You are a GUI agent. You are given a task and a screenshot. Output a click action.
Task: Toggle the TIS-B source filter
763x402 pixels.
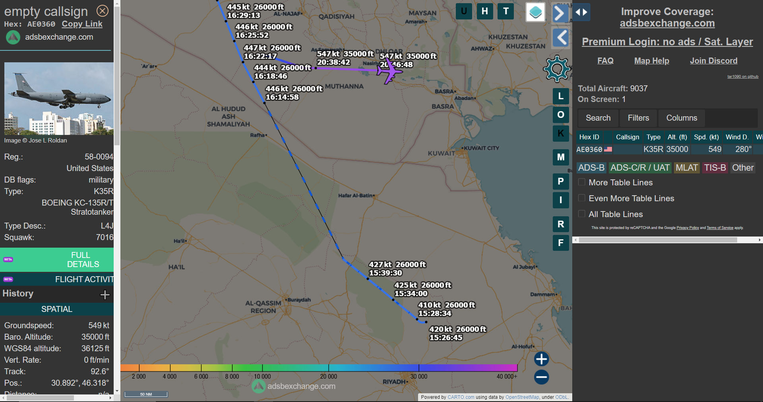[715, 168]
